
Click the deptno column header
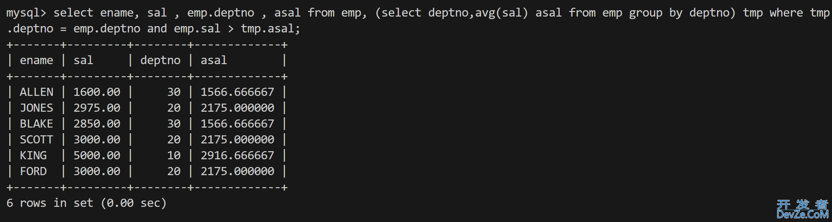tap(160, 61)
